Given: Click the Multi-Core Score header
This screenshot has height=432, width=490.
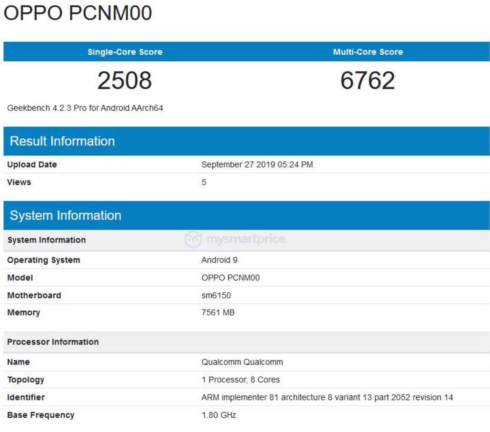Looking at the screenshot, I should click(x=367, y=52).
